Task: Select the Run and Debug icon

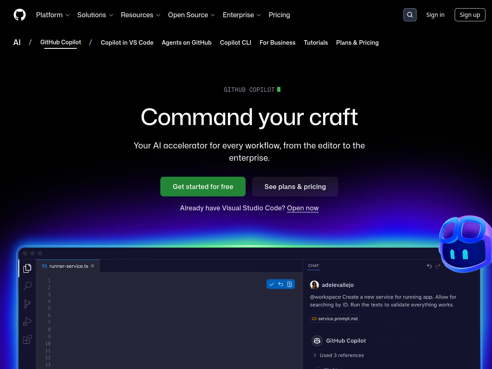Action: click(27, 321)
